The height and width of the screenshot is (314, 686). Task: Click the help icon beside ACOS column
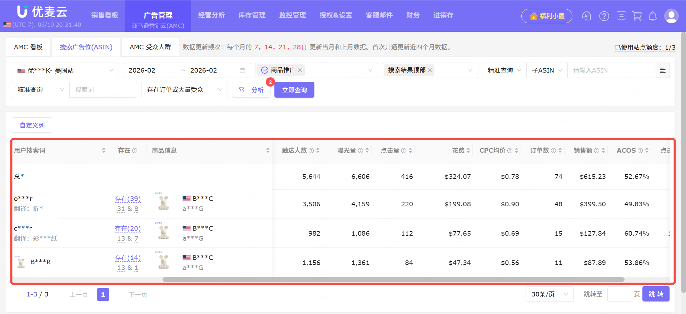pos(640,151)
